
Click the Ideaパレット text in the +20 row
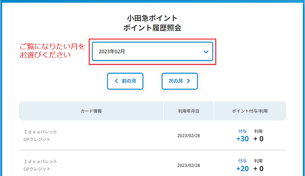click(x=41, y=161)
